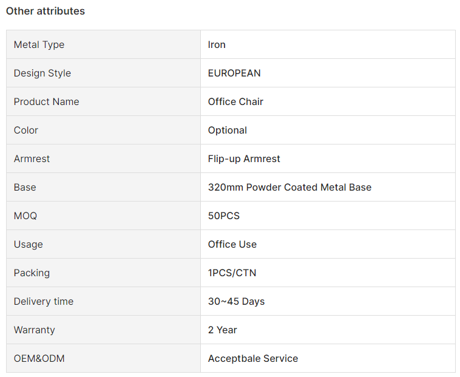Click 'Flip-up Armrest' value text
The width and height of the screenshot is (460, 377).
(244, 158)
